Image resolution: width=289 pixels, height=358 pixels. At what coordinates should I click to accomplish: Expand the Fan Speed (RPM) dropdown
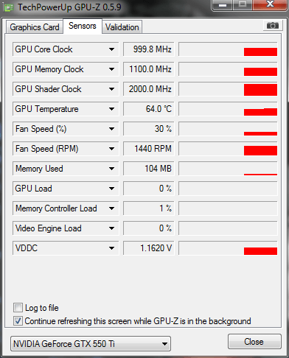pyautogui.click(x=111, y=149)
